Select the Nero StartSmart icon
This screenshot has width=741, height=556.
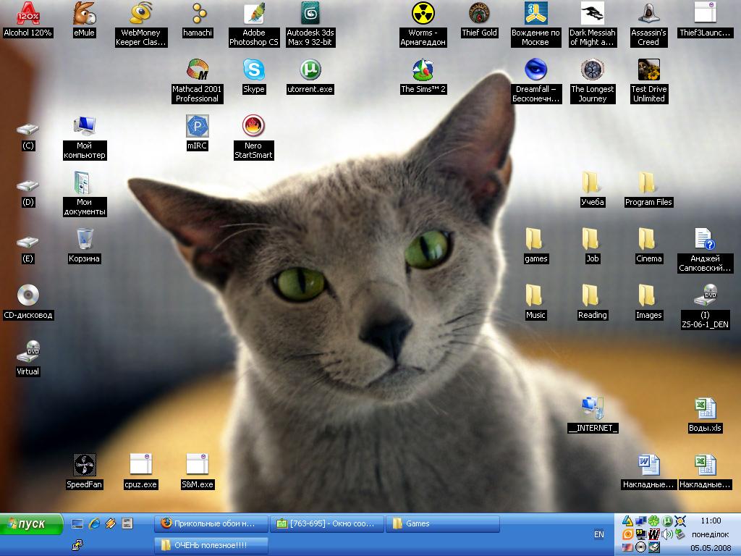click(x=253, y=127)
